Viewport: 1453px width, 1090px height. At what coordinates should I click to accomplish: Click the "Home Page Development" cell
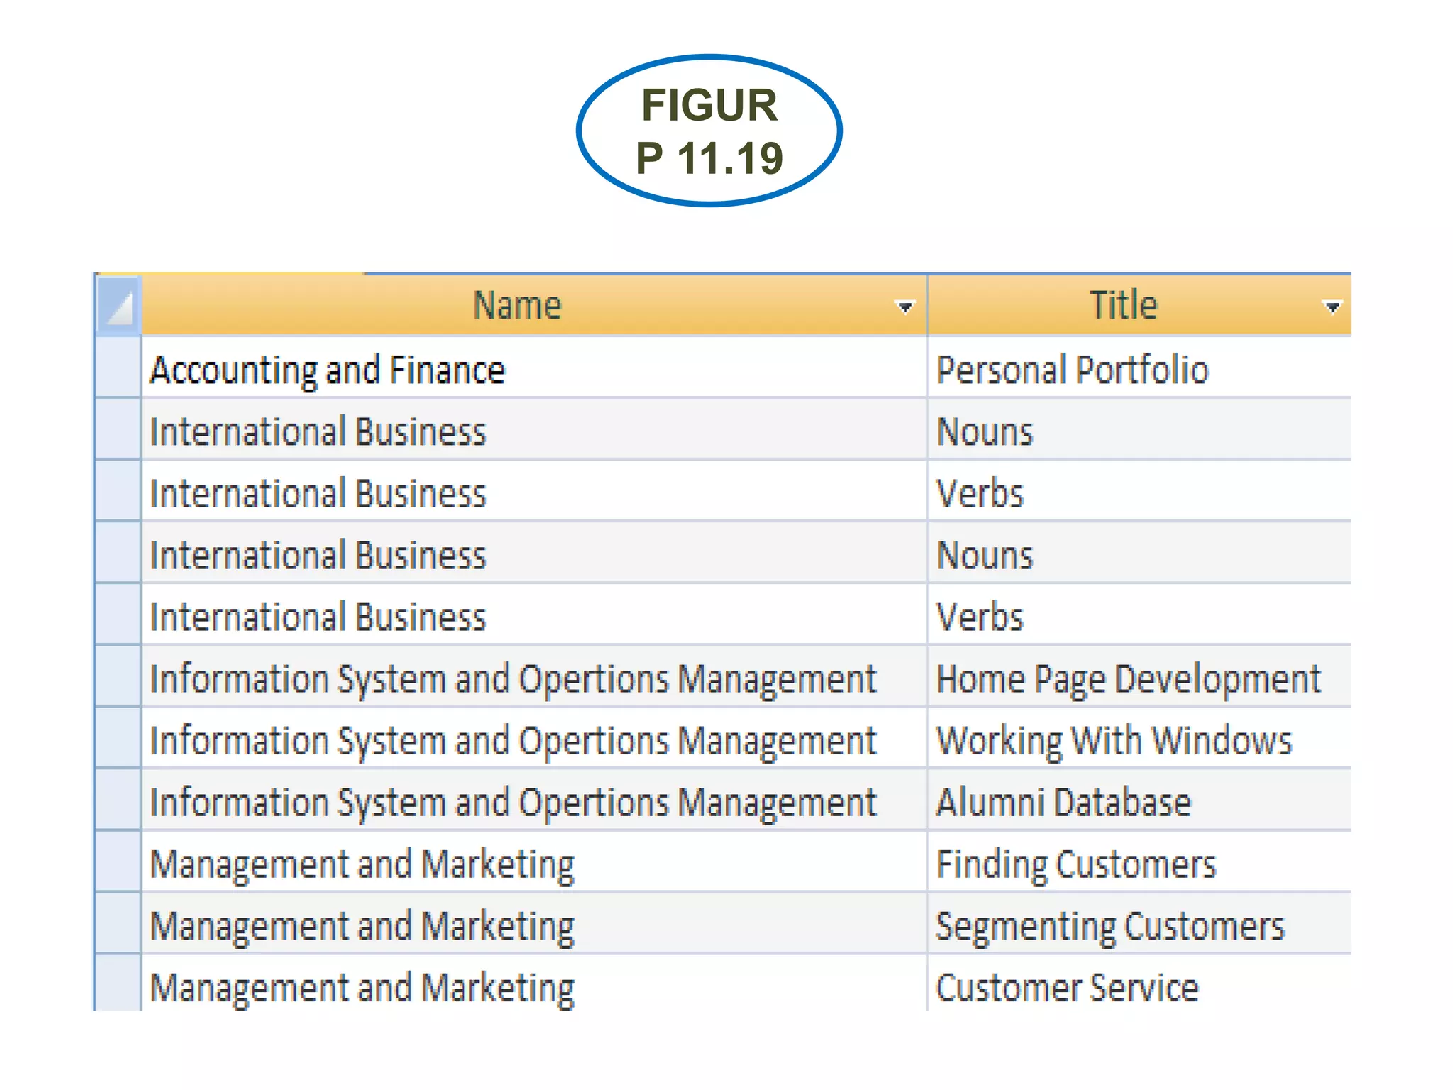click(x=1128, y=678)
